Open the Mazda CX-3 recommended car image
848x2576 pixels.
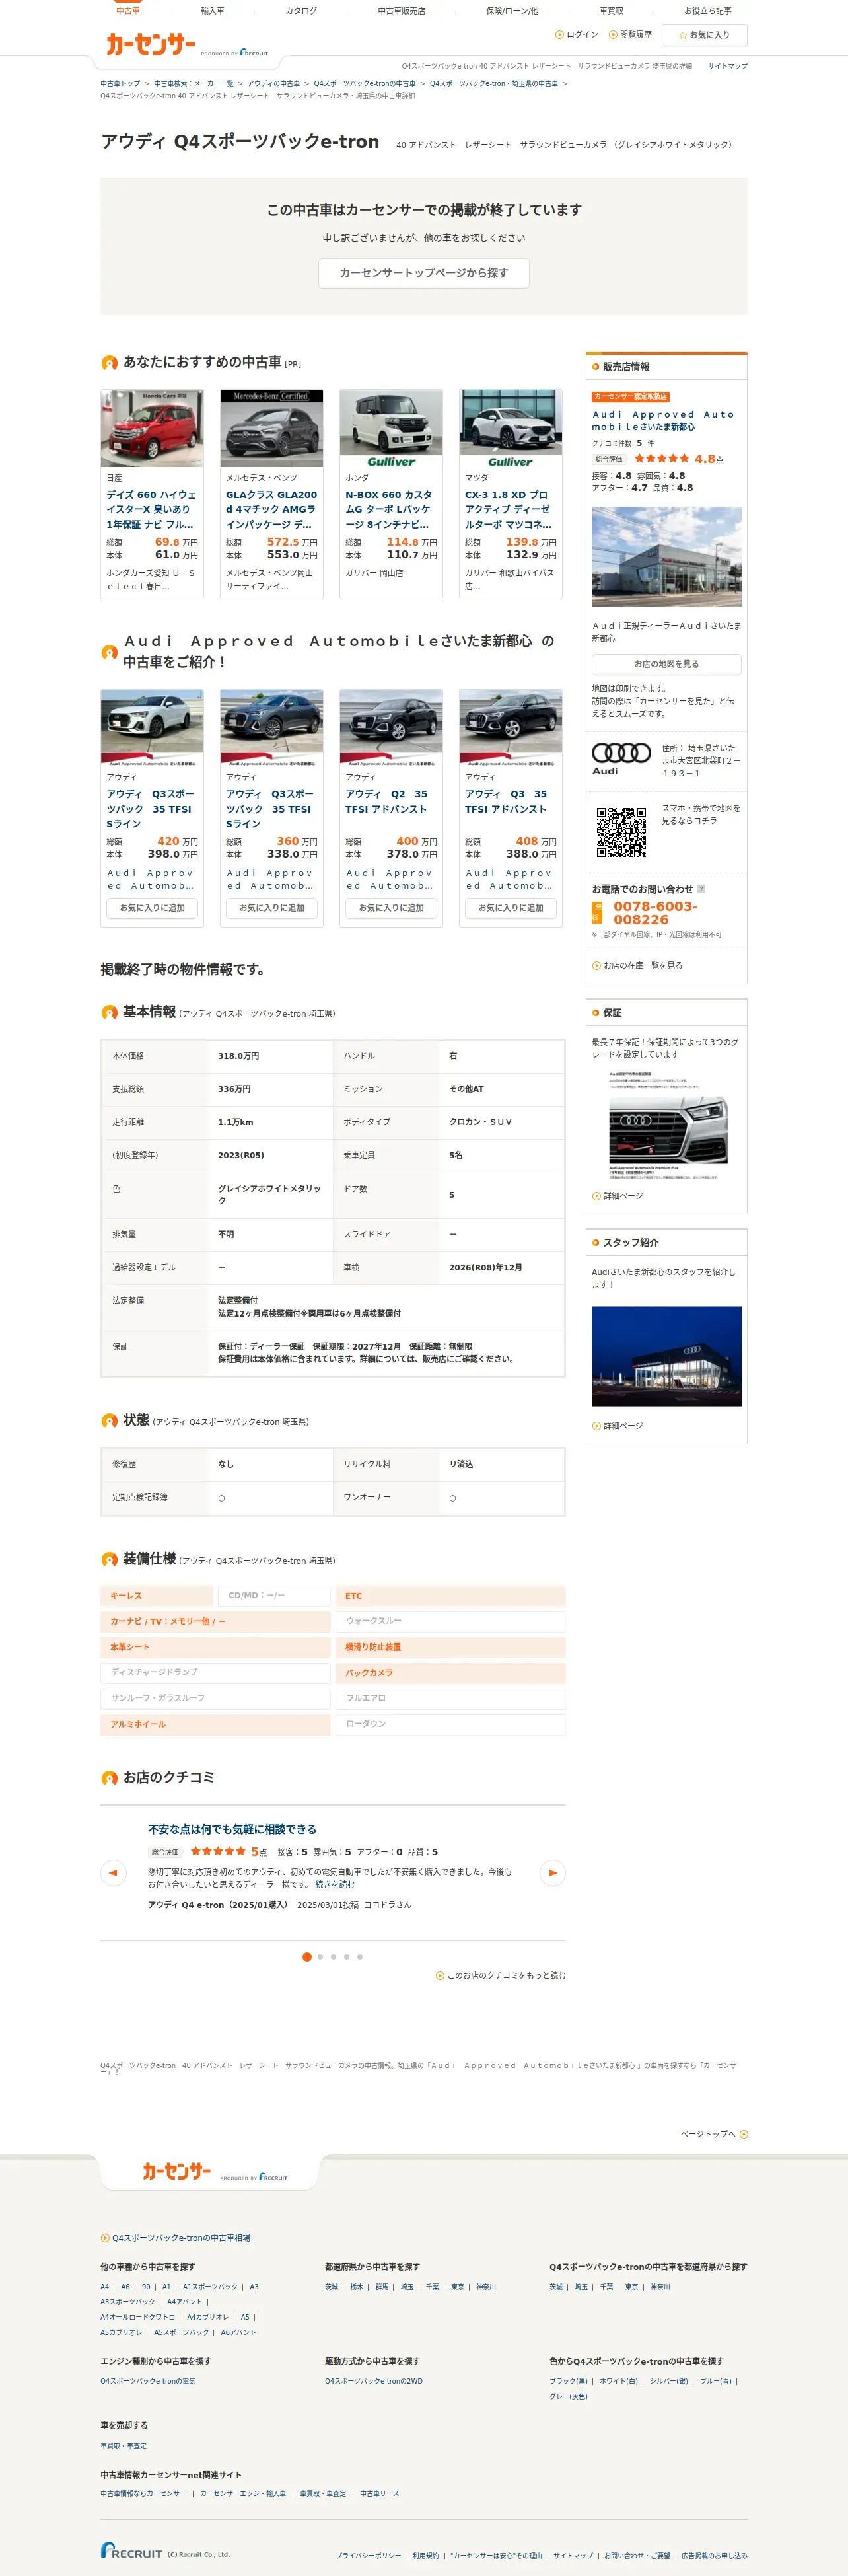pos(510,429)
